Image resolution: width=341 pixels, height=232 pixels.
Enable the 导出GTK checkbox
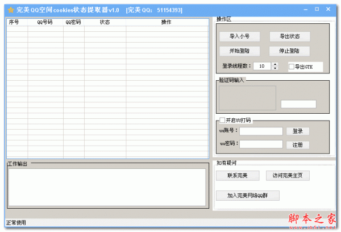[x=292, y=67]
